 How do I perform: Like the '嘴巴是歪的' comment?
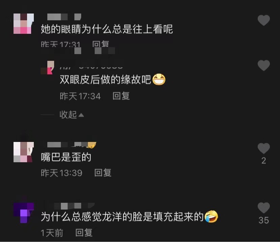(263, 148)
